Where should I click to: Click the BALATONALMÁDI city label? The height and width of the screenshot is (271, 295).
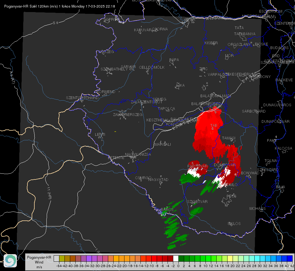point(216,96)
